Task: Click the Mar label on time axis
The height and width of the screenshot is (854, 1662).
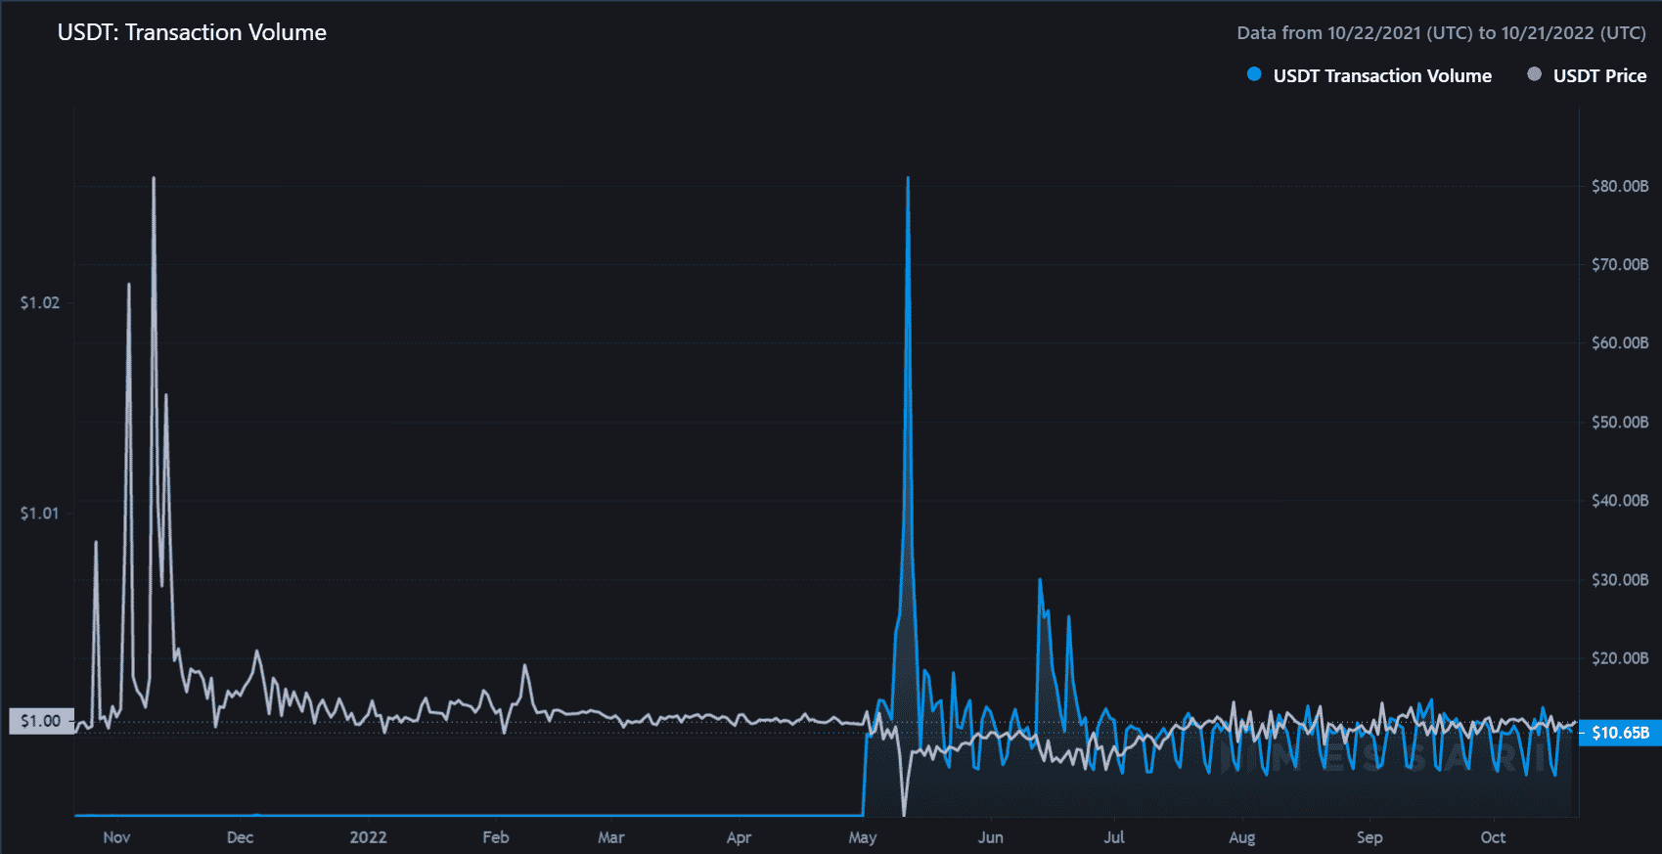Action: point(611,837)
